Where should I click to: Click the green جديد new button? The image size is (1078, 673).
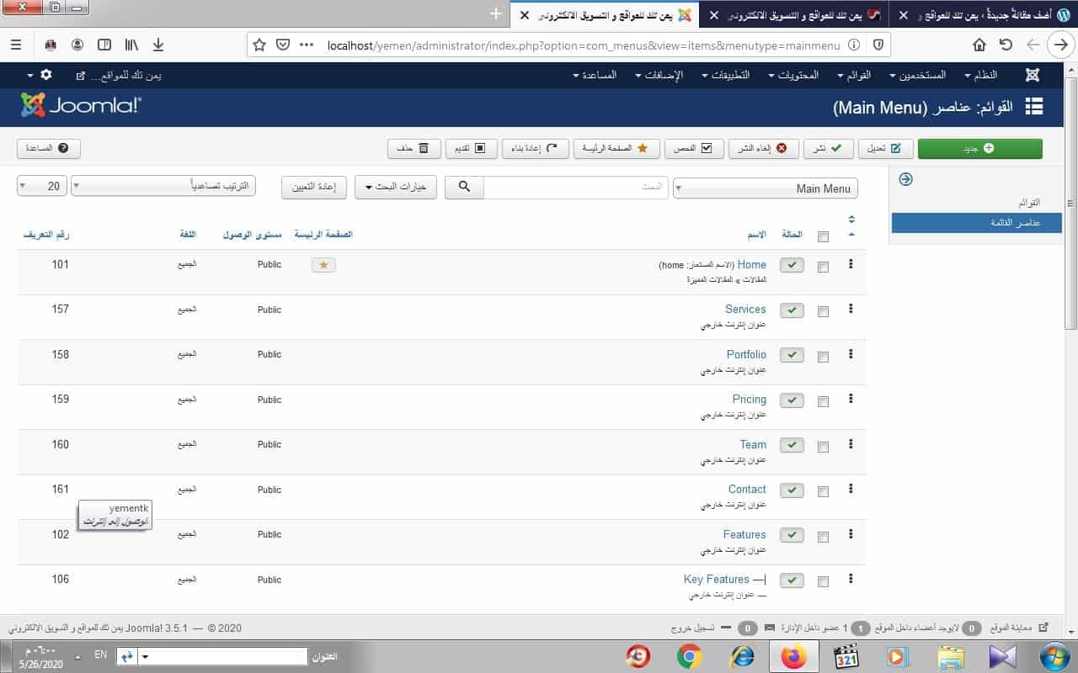click(x=980, y=148)
